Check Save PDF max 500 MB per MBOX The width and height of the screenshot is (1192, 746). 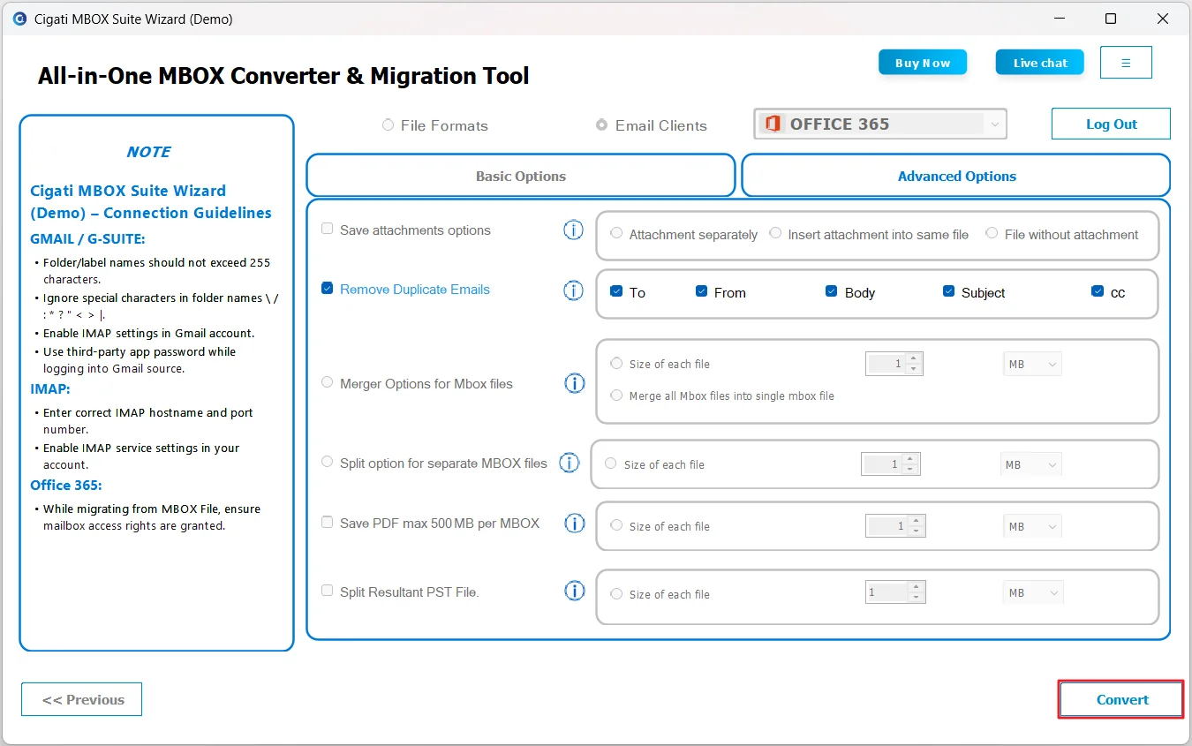328,522
